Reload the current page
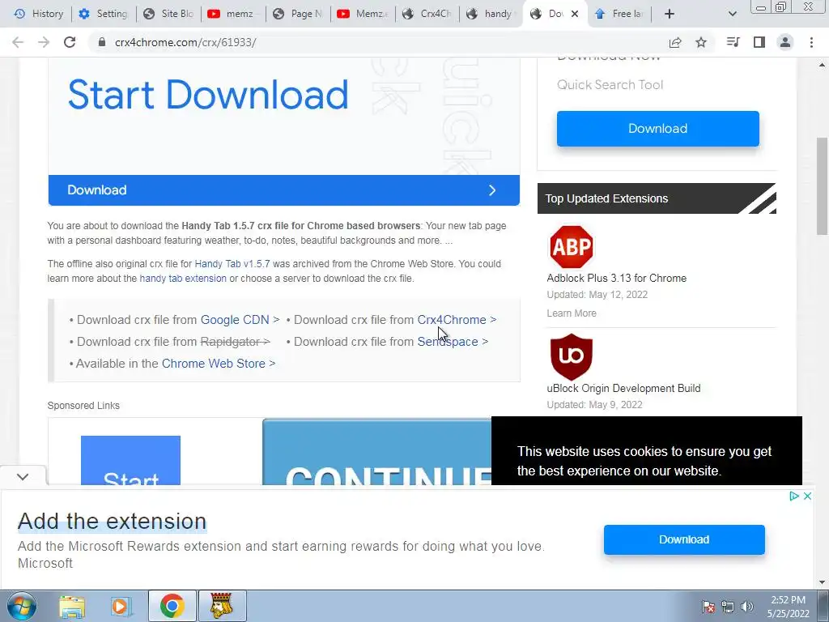The height and width of the screenshot is (622, 829). [70, 42]
